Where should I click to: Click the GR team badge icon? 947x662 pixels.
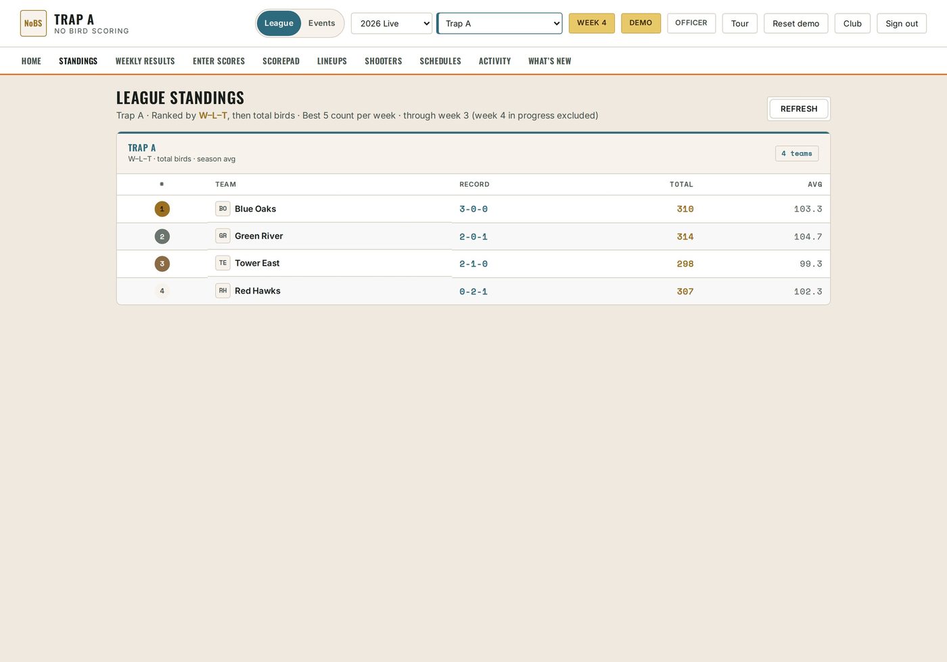(x=223, y=236)
